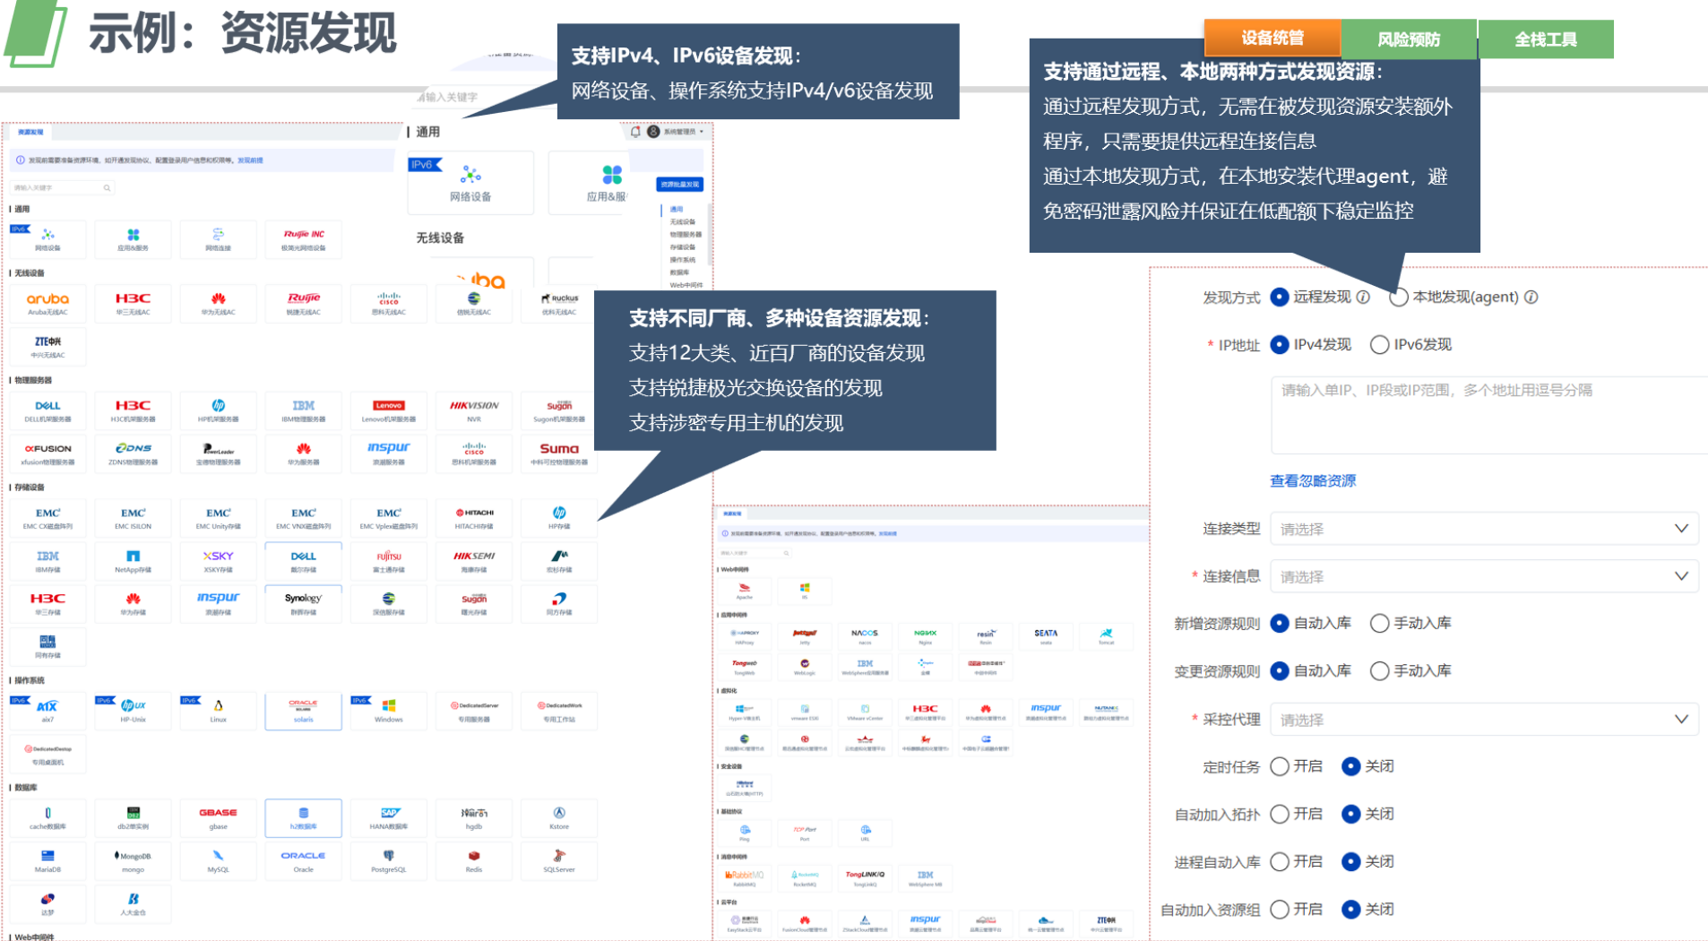
Task: Choose IPv6发现 radio option
Action: tap(1380, 344)
